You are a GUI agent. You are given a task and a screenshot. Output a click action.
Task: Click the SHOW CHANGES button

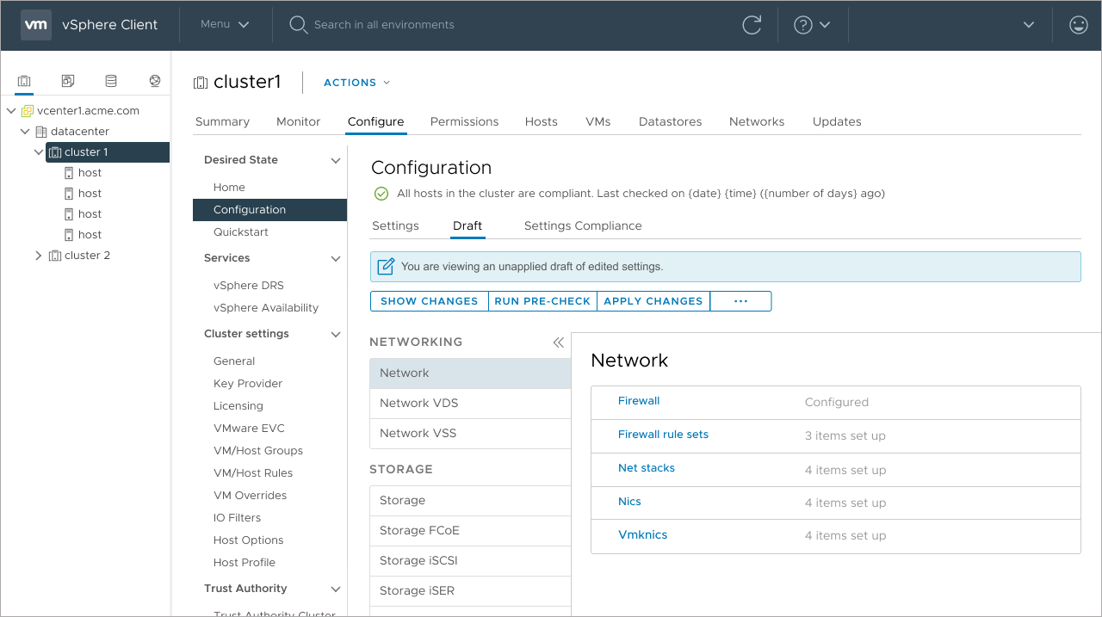pos(429,301)
